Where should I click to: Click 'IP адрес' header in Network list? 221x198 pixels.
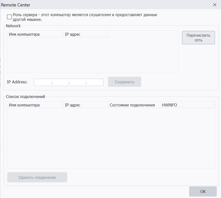(86, 34)
